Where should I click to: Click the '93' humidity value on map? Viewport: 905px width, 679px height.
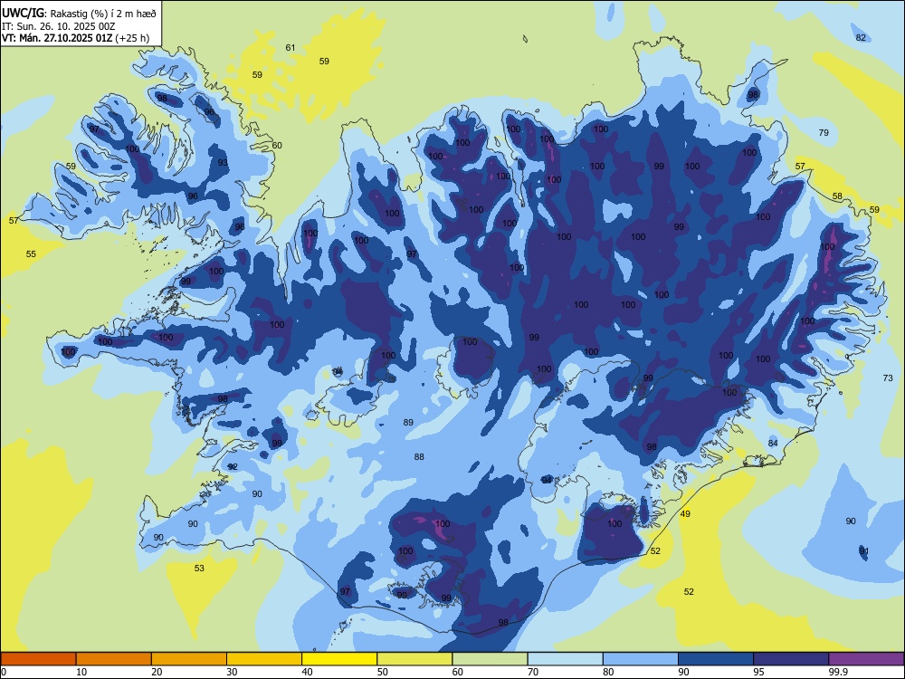(x=223, y=163)
